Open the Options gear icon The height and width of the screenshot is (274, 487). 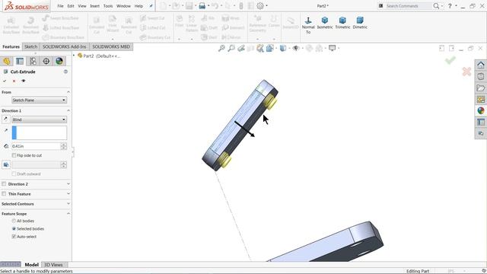pos(260,5)
